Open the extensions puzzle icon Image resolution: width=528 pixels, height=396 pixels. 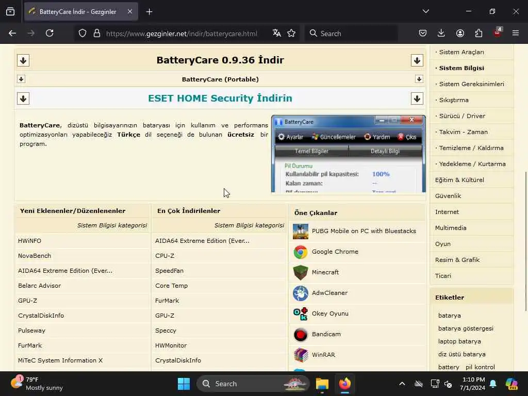(x=478, y=34)
